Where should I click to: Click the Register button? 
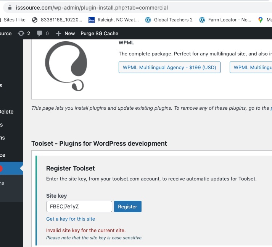click(128, 206)
